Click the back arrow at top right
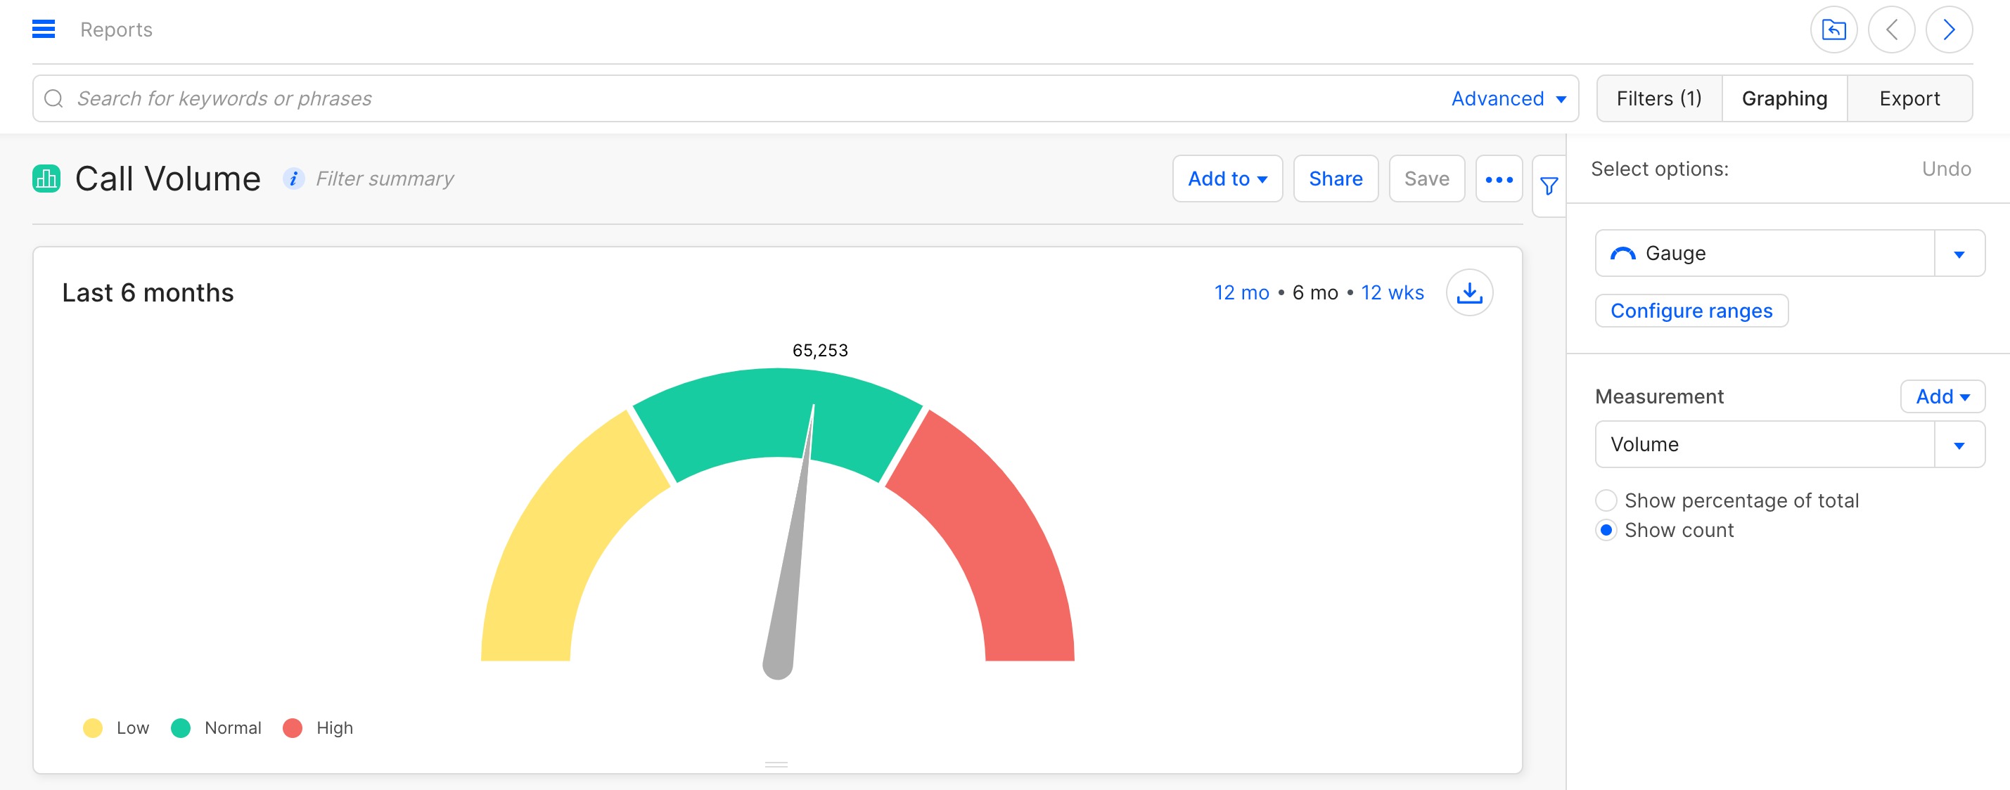The width and height of the screenshot is (2010, 790). coord(1891,29)
